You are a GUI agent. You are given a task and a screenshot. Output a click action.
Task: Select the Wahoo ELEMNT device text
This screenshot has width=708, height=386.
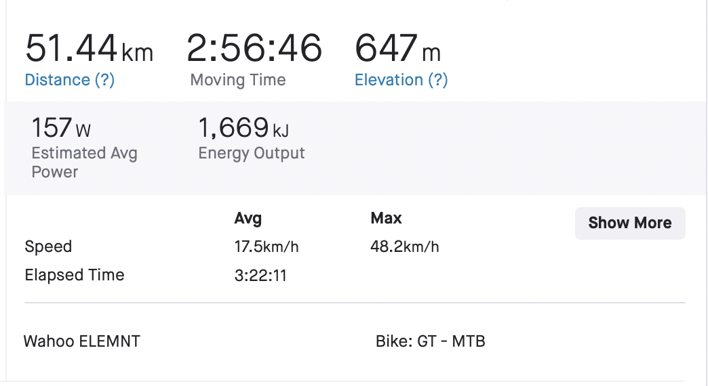click(82, 341)
